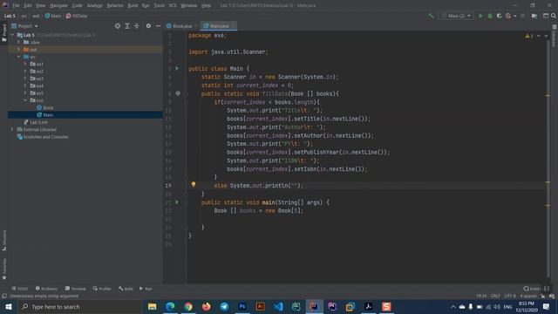Open the Refactor menu

(115, 5)
